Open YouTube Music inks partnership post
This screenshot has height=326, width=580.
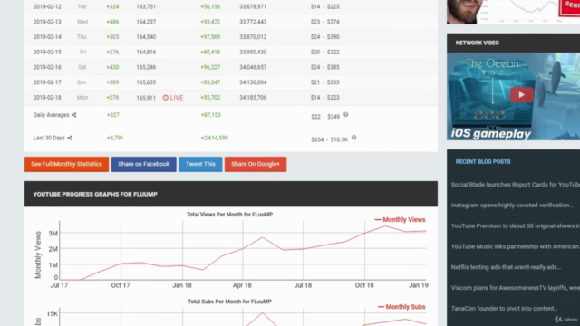(x=516, y=246)
